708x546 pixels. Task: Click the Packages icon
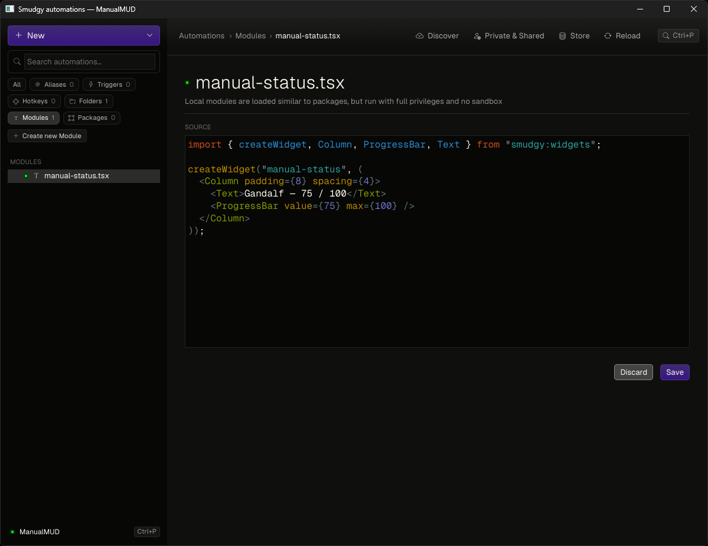[71, 118]
